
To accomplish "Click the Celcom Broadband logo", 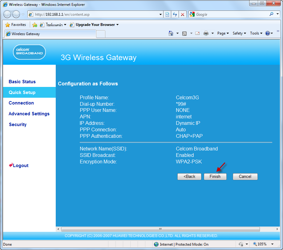I will point(30,52).
